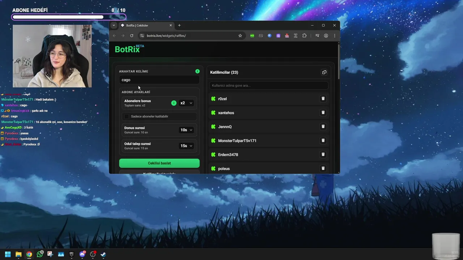Open the Chrome three-dot menu

point(335,36)
